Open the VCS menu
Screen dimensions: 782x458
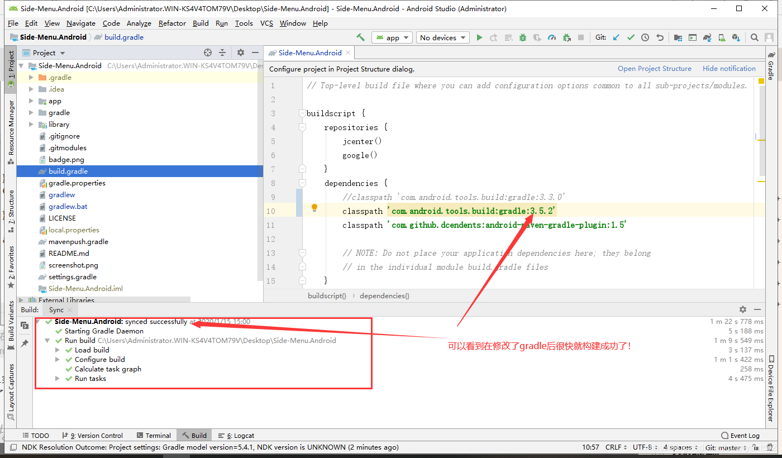coord(266,23)
